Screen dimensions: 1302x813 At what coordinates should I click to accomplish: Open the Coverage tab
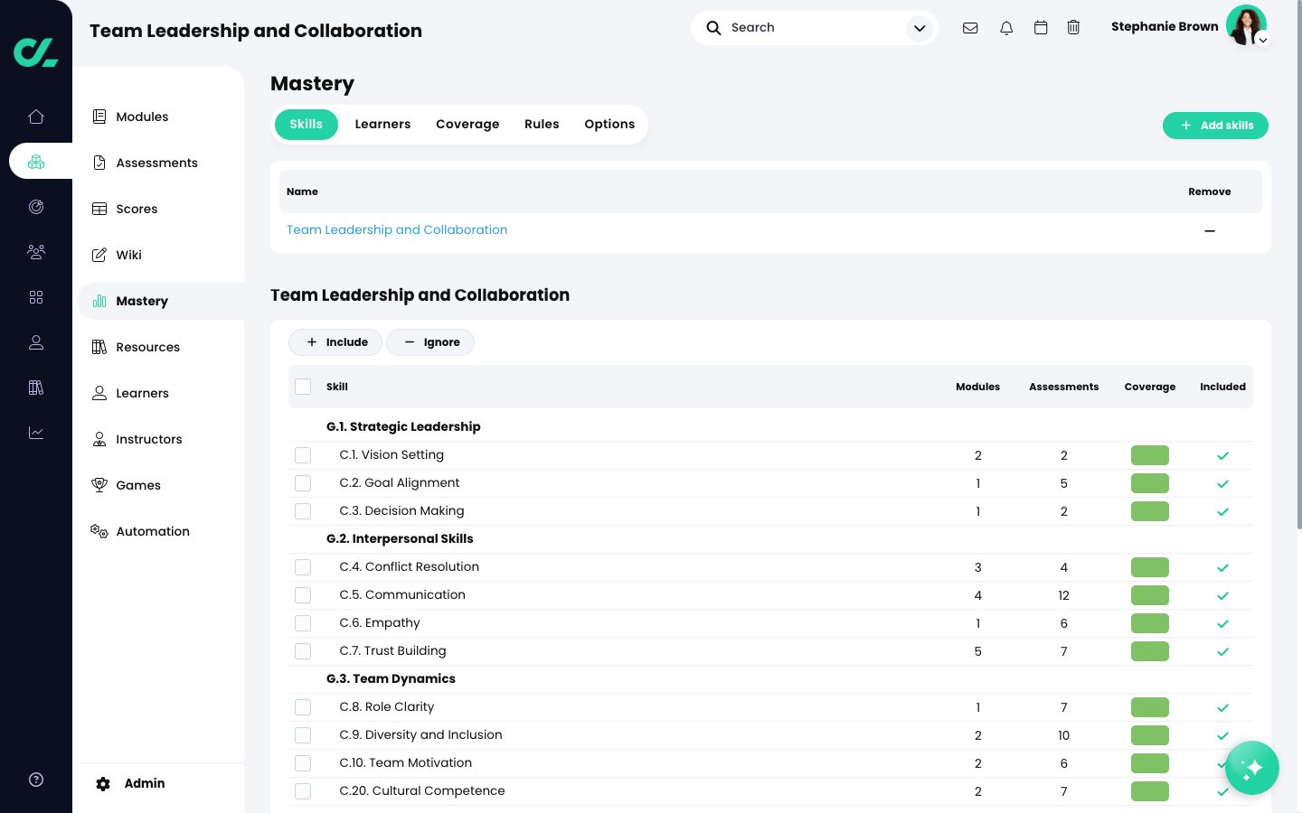point(467,124)
